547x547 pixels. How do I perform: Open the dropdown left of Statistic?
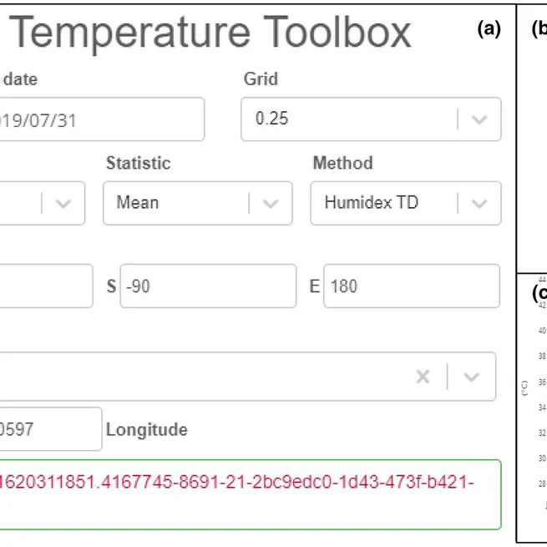[x=63, y=203]
